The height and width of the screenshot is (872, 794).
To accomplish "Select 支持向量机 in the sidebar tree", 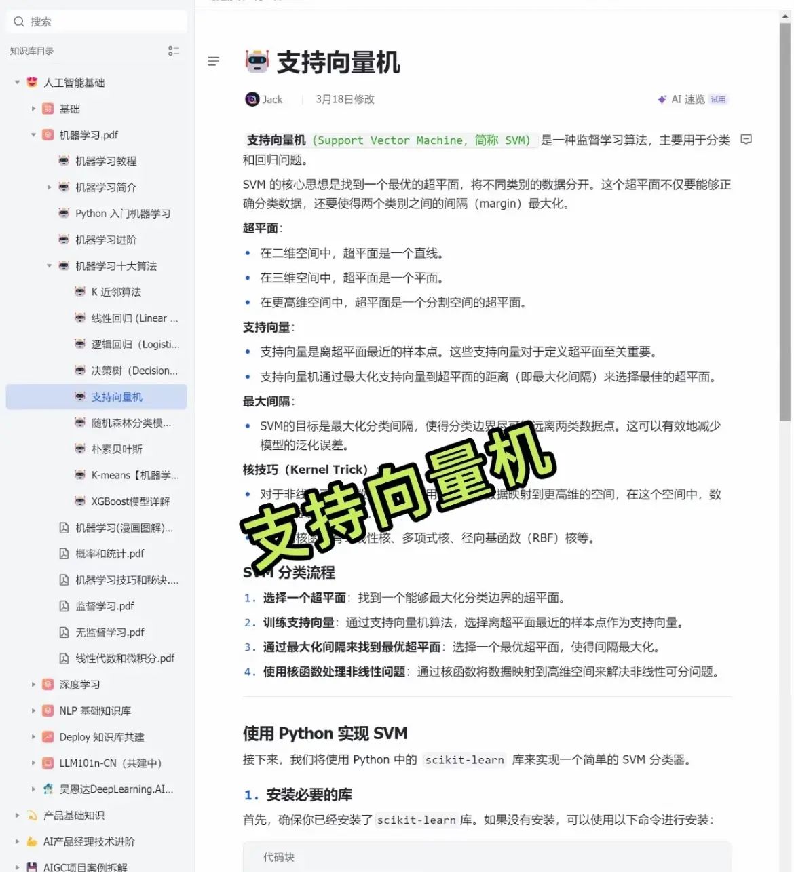I will tap(115, 396).
